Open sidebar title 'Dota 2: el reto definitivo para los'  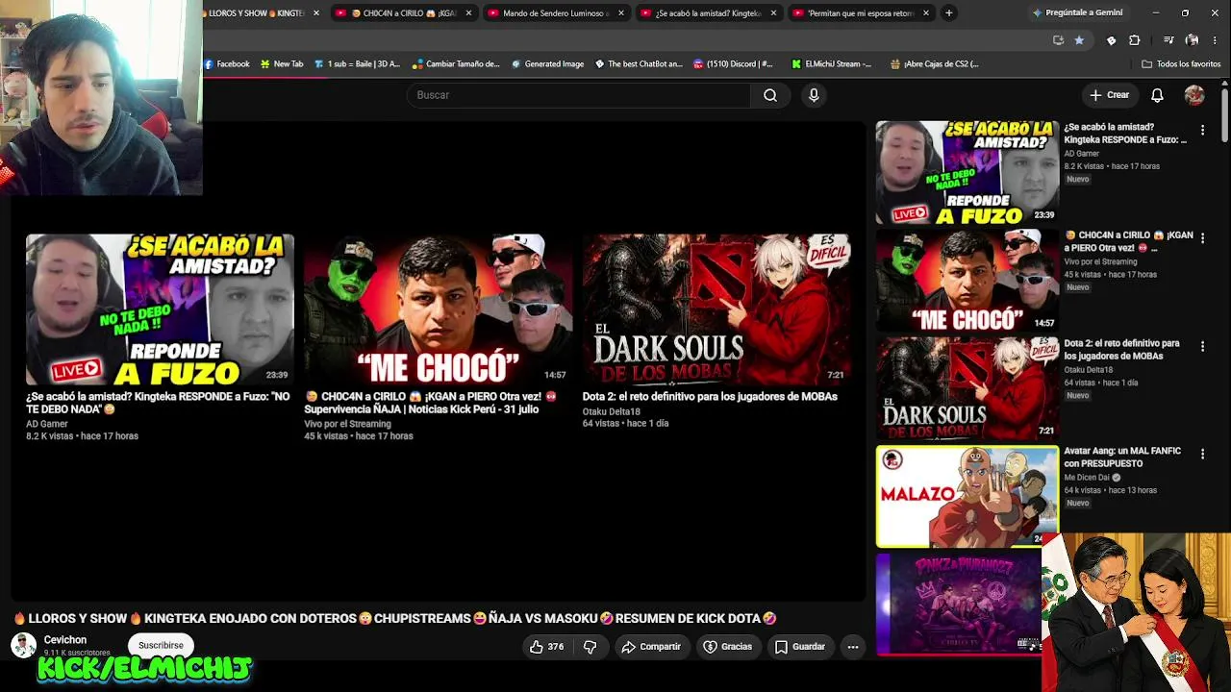1121,349
